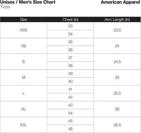Viewport: 141px width, 133px height.
Task: Click the chest value 33
Action: (x=70, y=26)
